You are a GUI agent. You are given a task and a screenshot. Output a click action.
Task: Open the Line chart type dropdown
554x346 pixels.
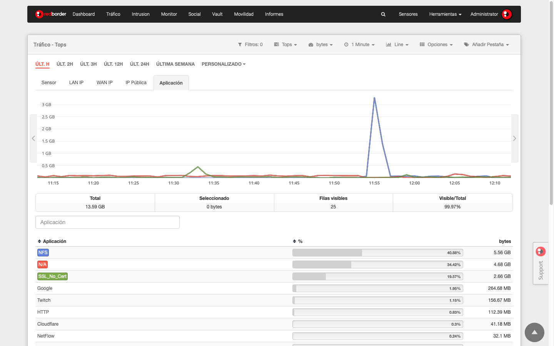397,45
